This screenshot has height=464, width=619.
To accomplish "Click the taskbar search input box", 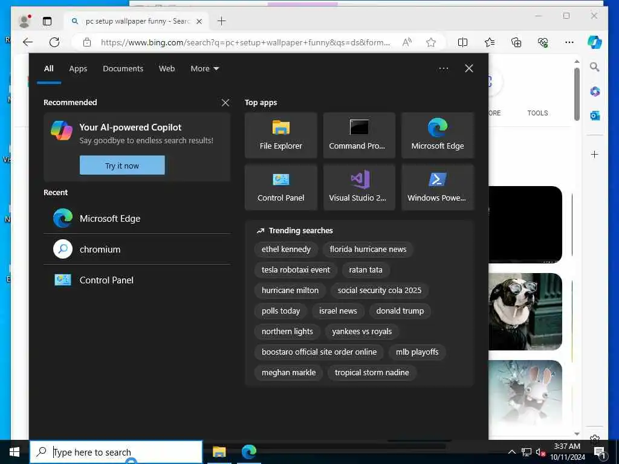I will [x=116, y=452].
